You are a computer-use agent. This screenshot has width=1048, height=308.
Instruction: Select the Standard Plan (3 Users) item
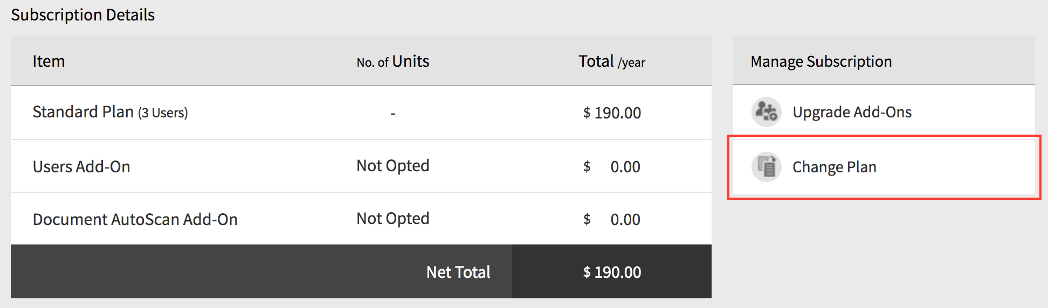(x=110, y=112)
